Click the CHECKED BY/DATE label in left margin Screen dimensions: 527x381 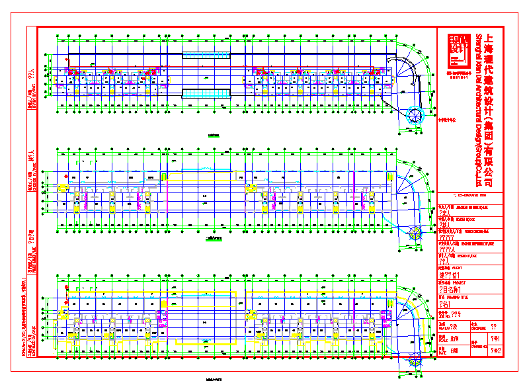point(31,163)
